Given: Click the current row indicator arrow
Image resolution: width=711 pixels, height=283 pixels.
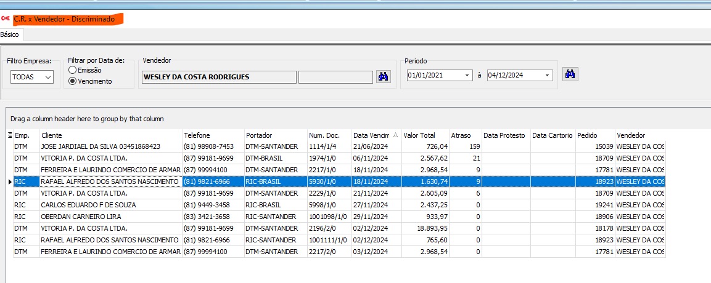Looking at the screenshot, I should [x=9, y=181].
